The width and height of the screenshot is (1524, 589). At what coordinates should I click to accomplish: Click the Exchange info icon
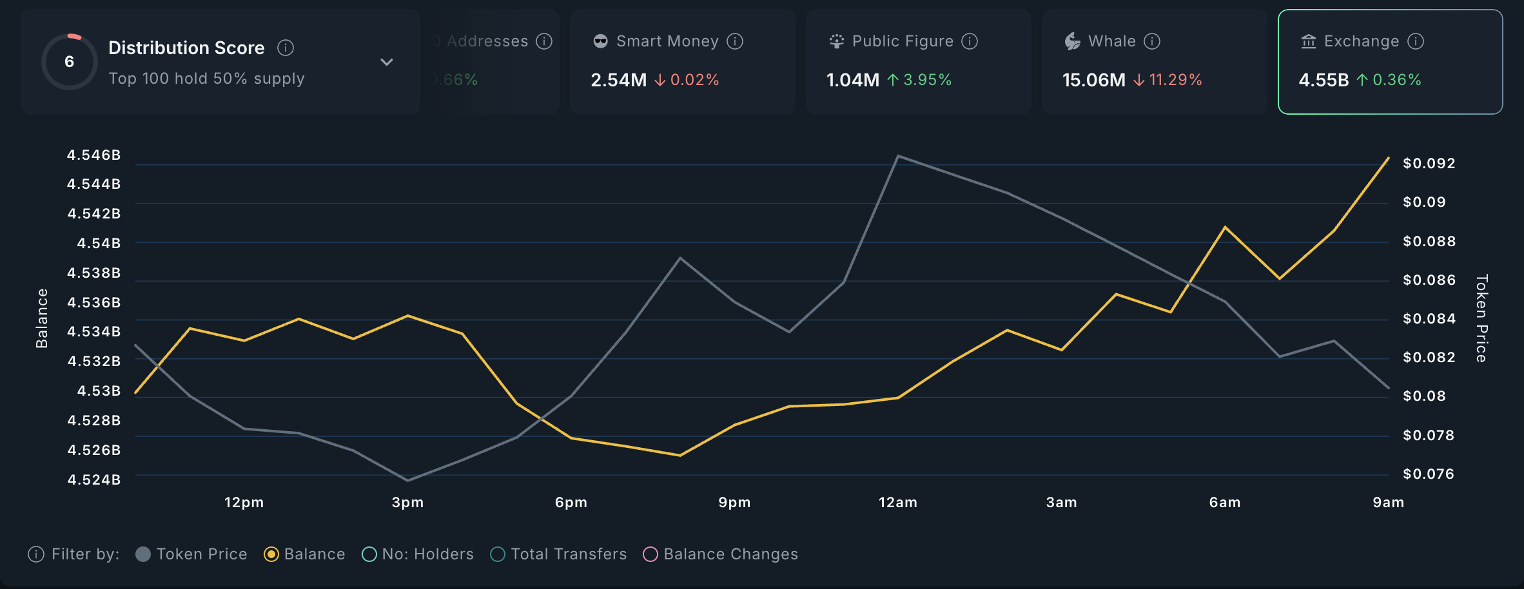click(x=1416, y=41)
